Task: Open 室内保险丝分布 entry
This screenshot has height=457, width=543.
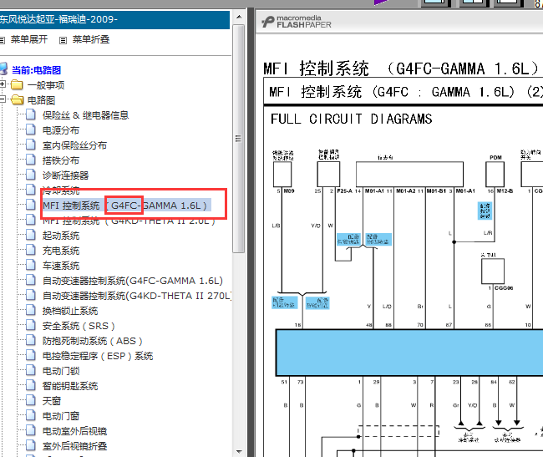Action: 74,145
